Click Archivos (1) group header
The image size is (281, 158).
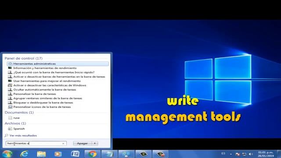15,123
